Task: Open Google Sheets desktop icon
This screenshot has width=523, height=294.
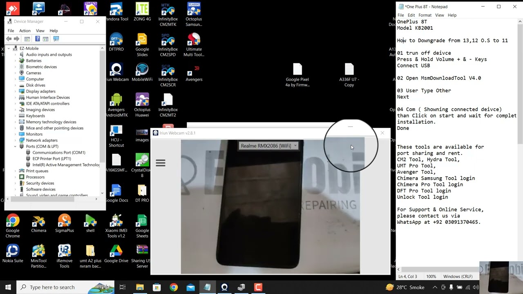Action: [142, 226]
